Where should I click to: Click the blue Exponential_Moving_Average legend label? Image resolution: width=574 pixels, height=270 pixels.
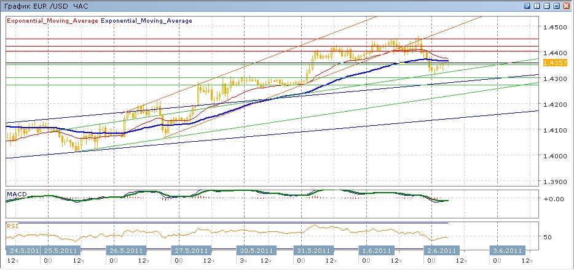coord(146,21)
